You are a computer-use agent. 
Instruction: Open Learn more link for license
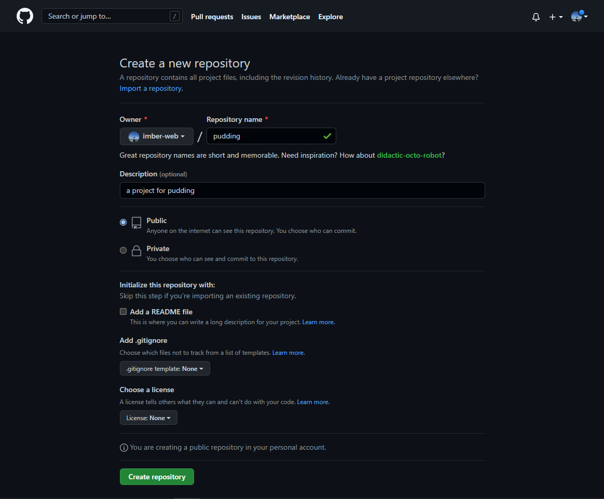coord(313,402)
